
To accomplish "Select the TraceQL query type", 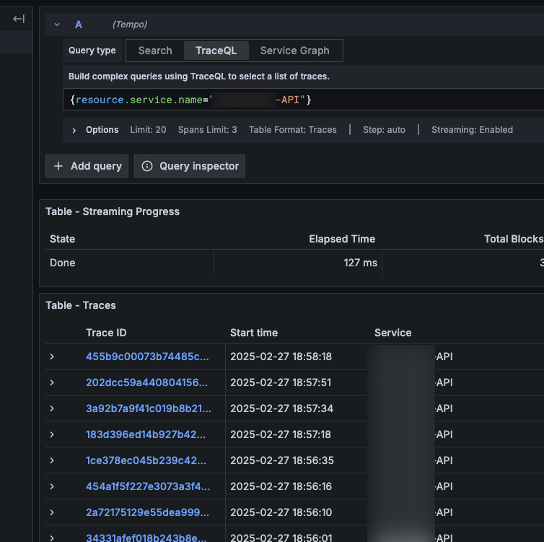I will 214,51.
